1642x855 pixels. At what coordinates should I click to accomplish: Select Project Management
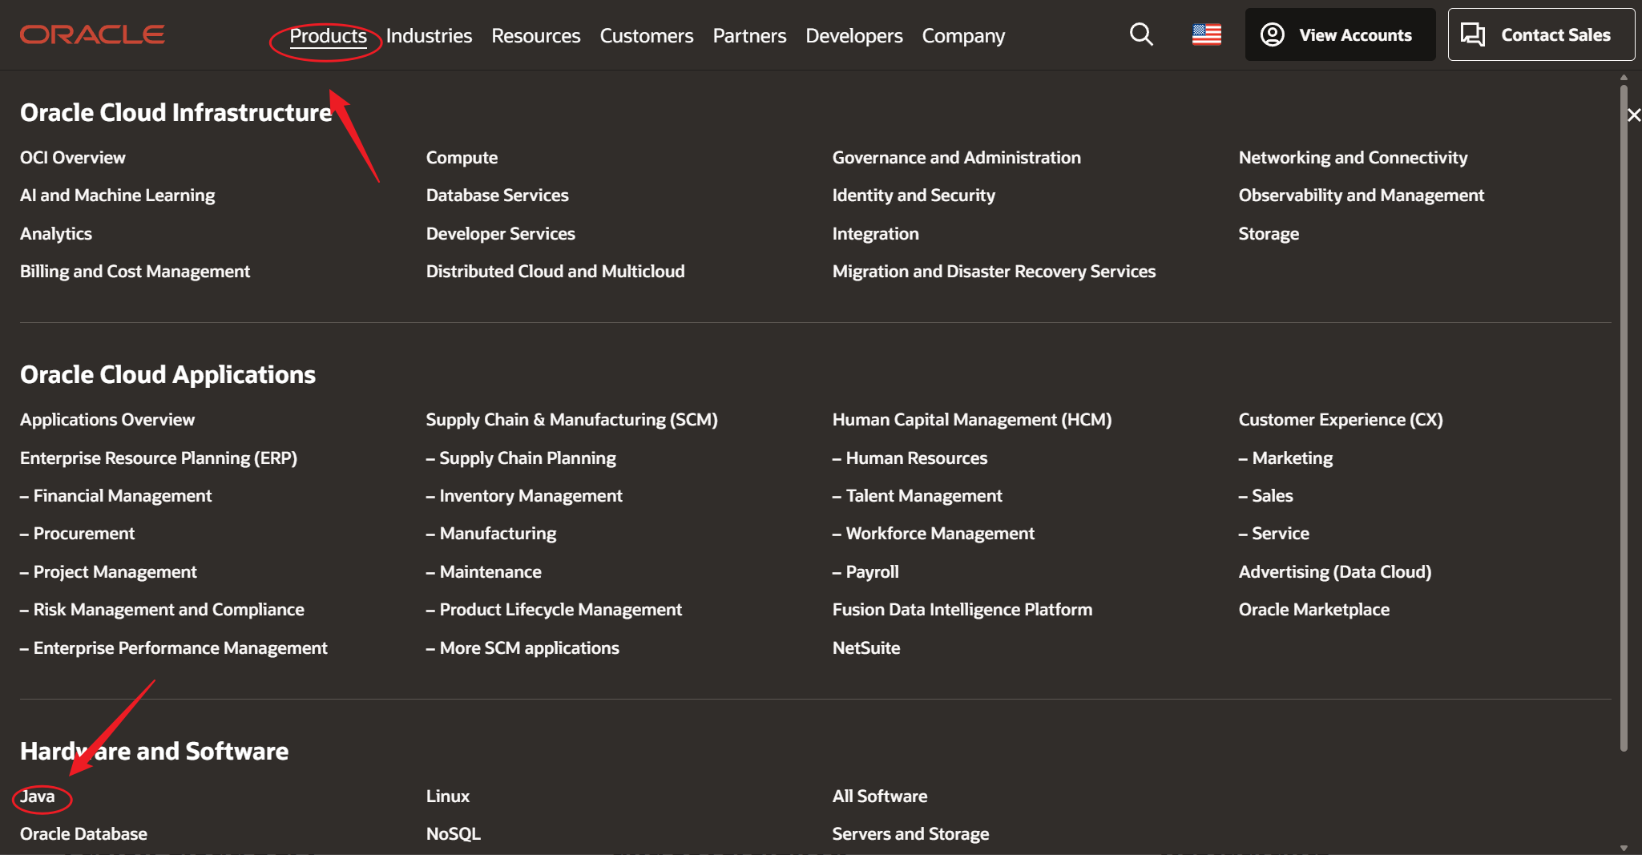pyautogui.click(x=108, y=572)
